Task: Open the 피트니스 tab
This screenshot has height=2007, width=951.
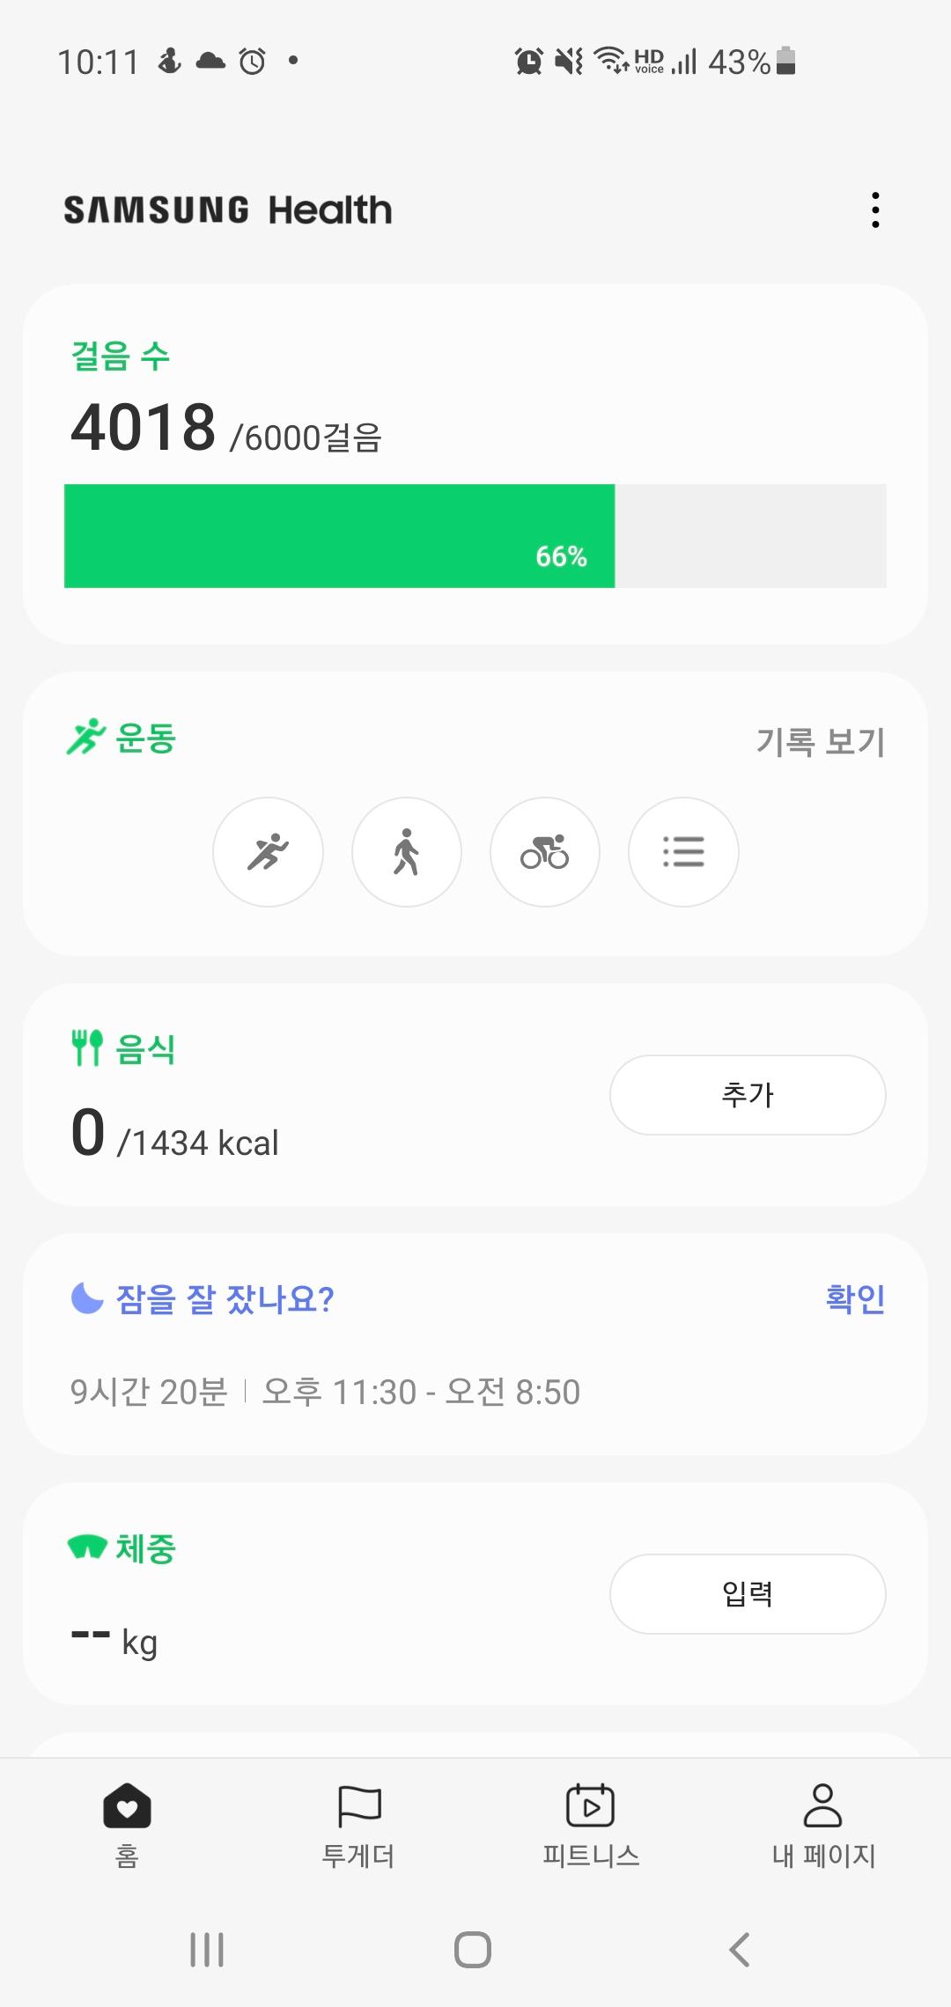Action: [590, 1823]
